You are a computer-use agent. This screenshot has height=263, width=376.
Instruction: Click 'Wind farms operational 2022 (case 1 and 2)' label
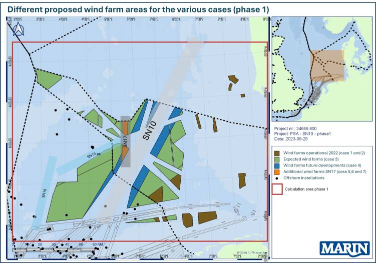324,153
